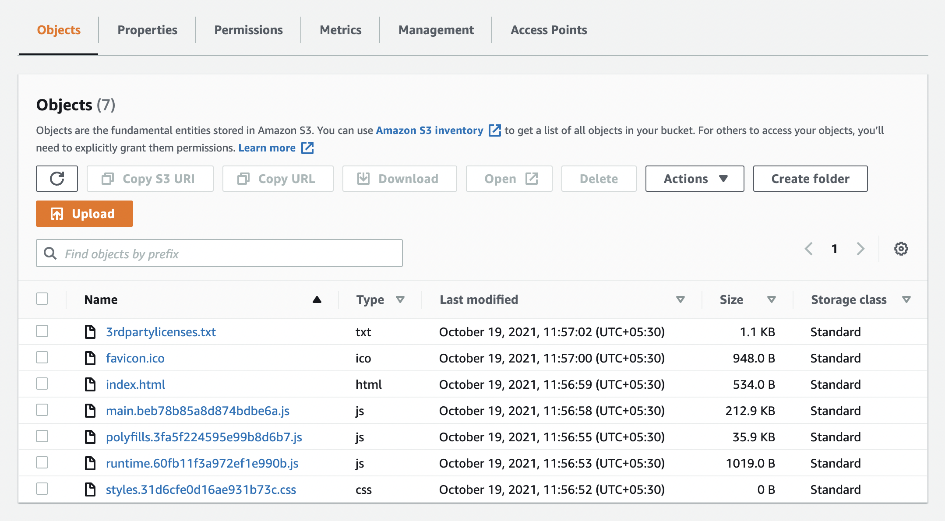Open the Amazon S3 inventory link

pos(430,130)
